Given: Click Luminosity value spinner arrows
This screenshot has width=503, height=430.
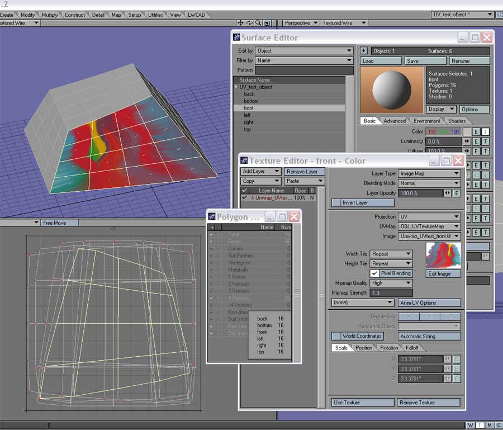Looking at the screenshot, I should [467, 141].
